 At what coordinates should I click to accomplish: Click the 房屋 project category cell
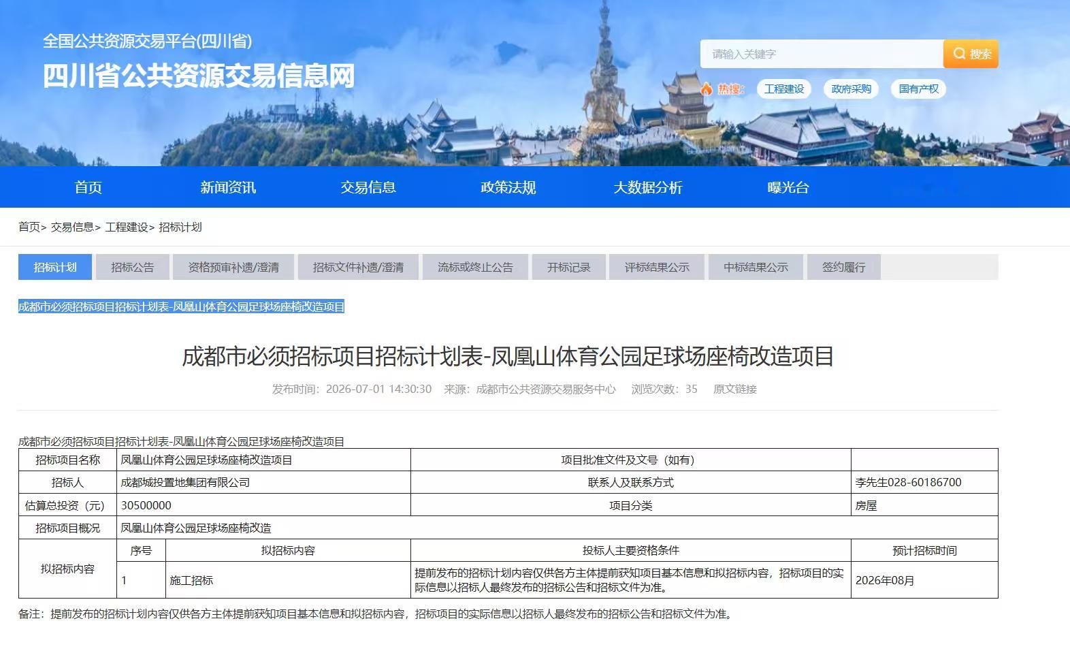(924, 505)
